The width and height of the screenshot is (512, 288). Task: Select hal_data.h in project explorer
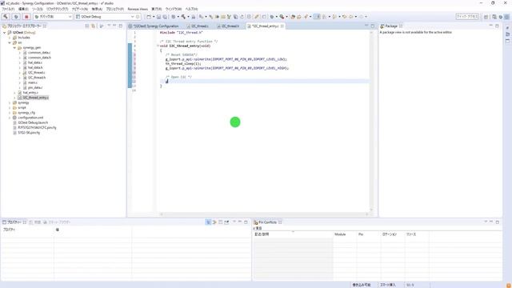click(x=35, y=67)
